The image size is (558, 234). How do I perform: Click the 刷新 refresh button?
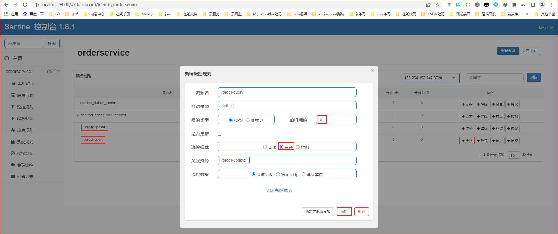click(x=534, y=77)
